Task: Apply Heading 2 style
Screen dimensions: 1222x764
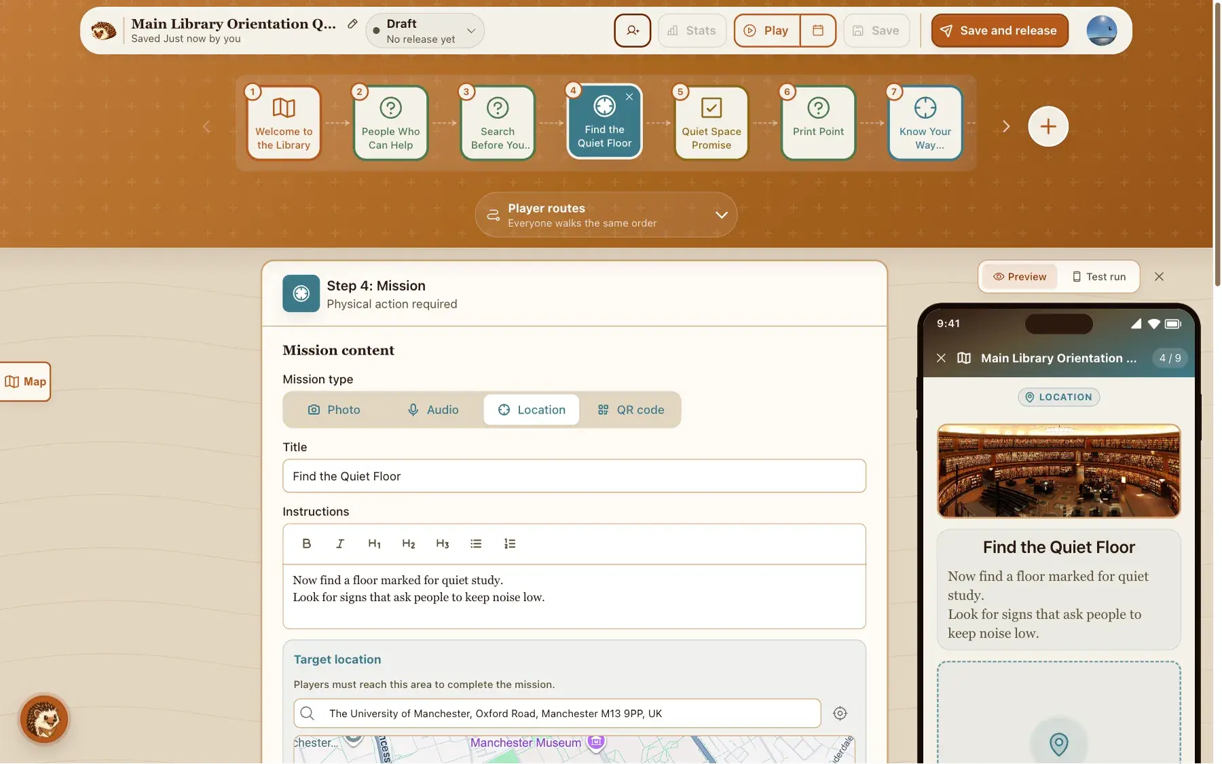Action: coord(408,543)
